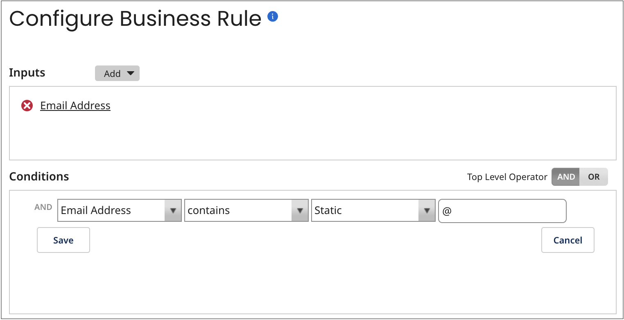The image size is (624, 320).
Task: Click the delete icon in the Inputs panel
Action: (x=27, y=105)
